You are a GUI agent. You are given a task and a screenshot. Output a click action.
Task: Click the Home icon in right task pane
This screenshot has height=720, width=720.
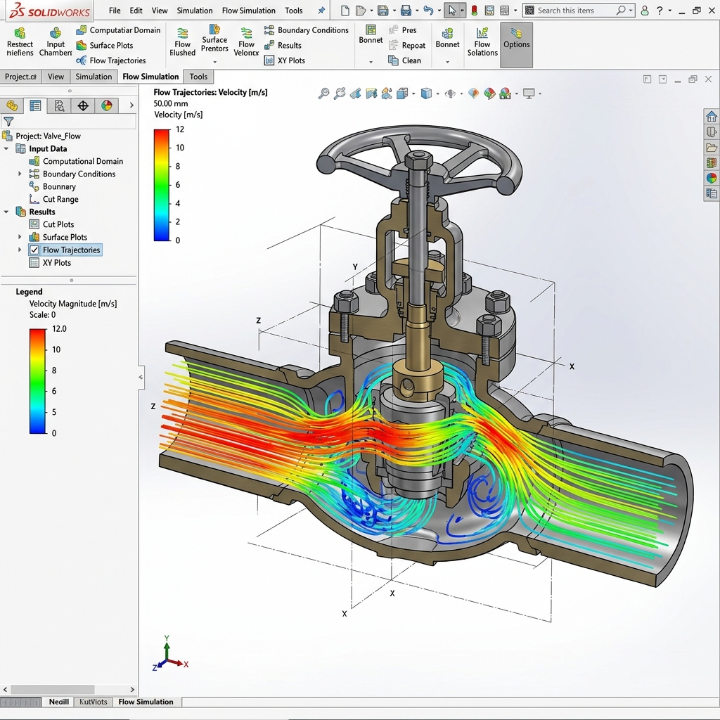(x=712, y=116)
